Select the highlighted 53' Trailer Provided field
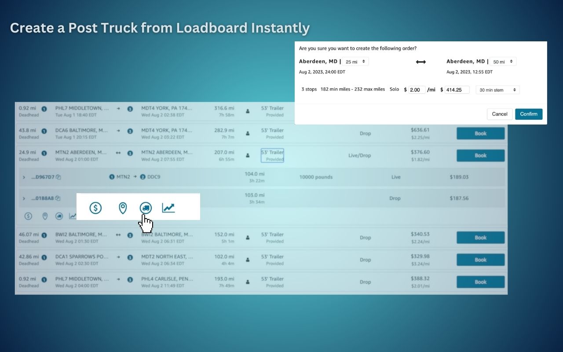Viewport: 563px width, 352px height. (272, 155)
